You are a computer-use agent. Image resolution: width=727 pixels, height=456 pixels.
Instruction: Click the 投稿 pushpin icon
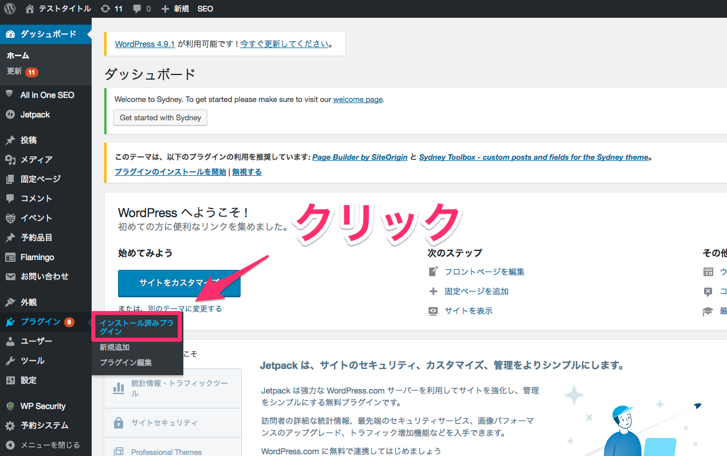pyautogui.click(x=10, y=140)
